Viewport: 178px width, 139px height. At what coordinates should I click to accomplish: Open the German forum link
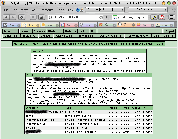point(138,36)
